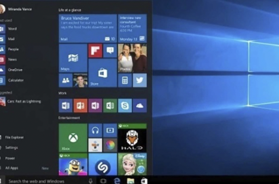Open the Edge browser in the taskbar
Image resolution: width=279 pixels, height=184 pixels.
(117, 181)
